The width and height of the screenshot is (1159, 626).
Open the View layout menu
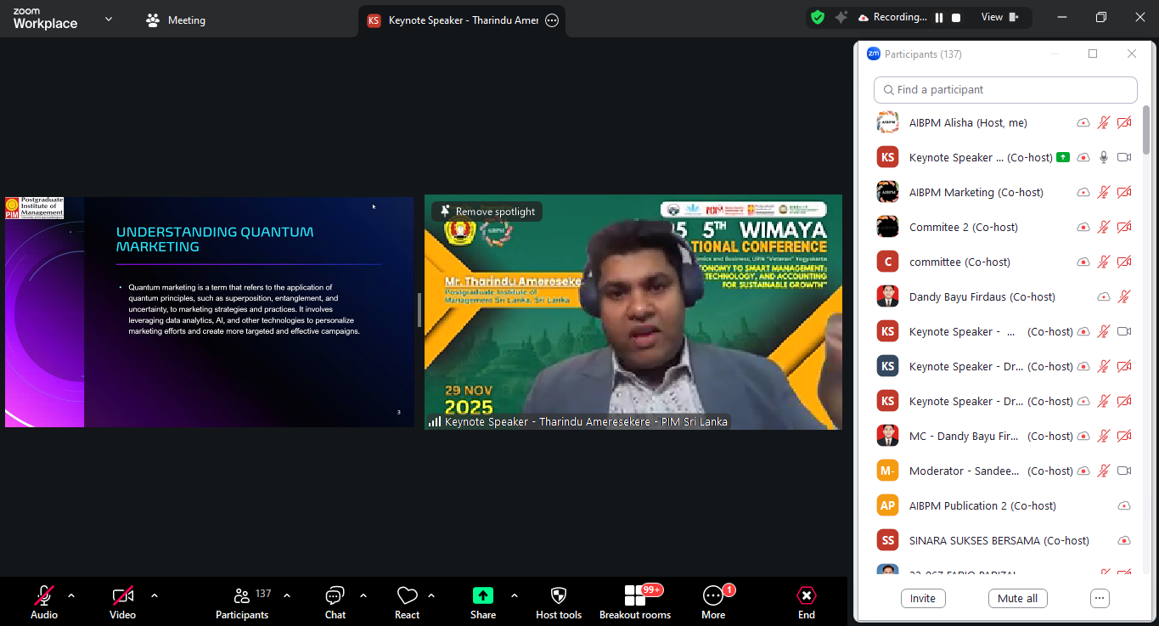(999, 17)
